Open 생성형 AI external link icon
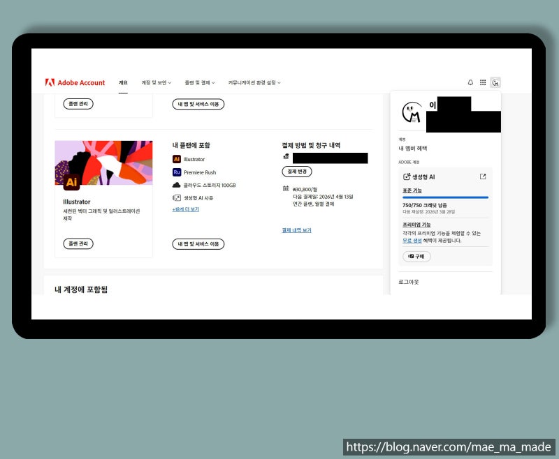This screenshot has height=459, width=559. pos(483,176)
